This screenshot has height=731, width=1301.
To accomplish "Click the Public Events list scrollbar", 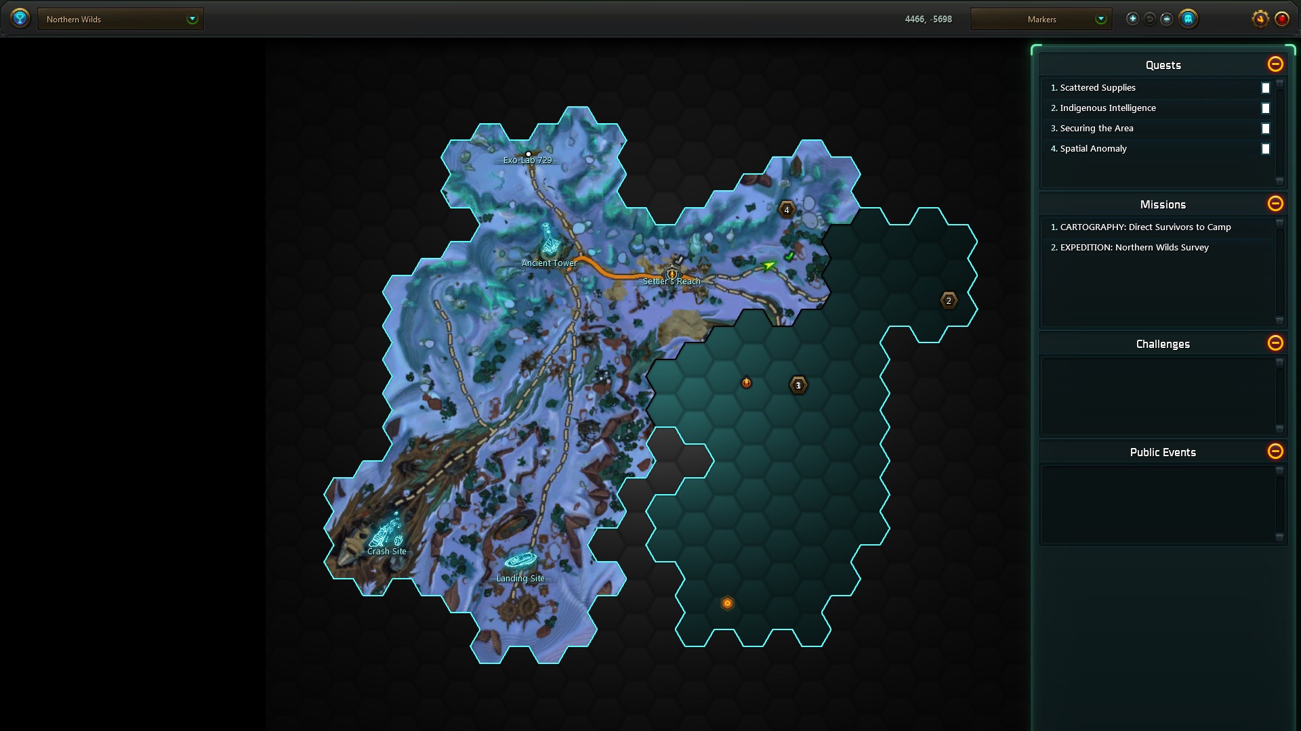I will [1280, 504].
